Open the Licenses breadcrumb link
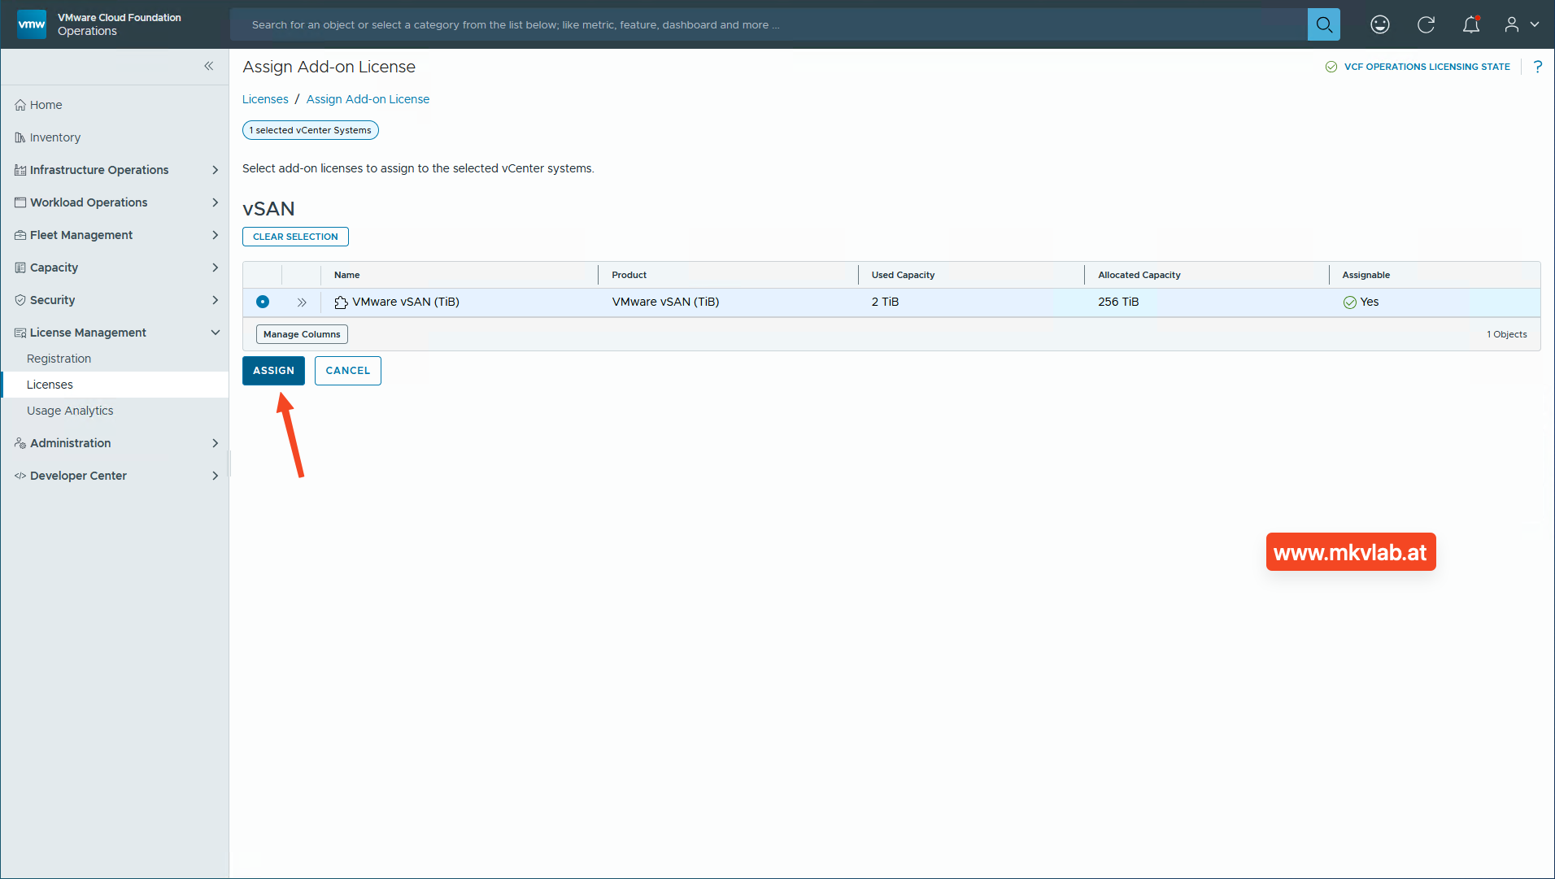 pyautogui.click(x=264, y=98)
